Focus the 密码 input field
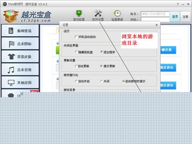This screenshot has width=192, height=144. (155, 19)
